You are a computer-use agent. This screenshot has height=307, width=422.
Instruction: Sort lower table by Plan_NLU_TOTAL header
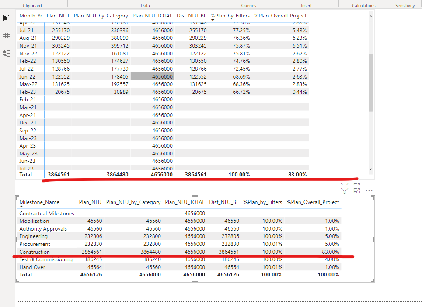[185, 202]
